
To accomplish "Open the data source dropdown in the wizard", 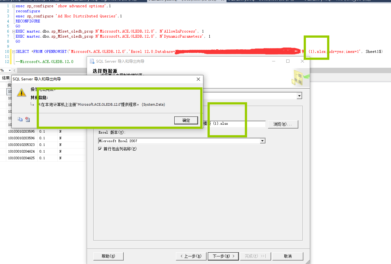I will coord(299,96).
